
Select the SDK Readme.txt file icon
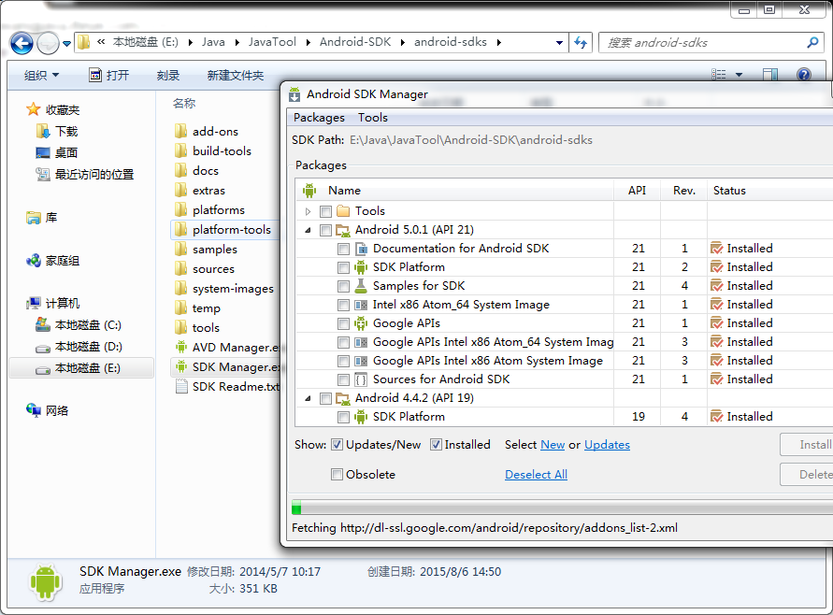pos(181,387)
